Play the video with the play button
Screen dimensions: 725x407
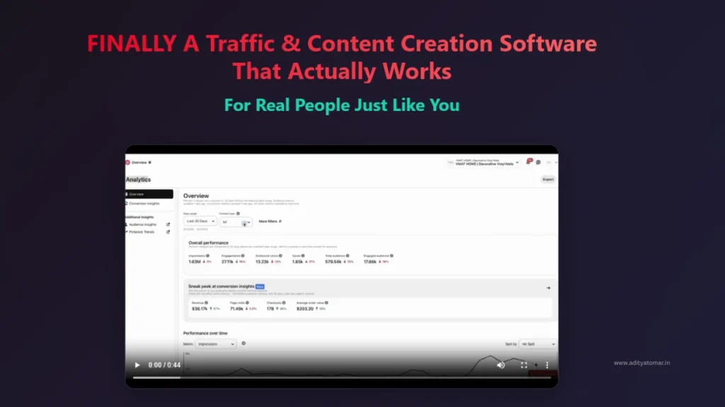pyautogui.click(x=137, y=365)
